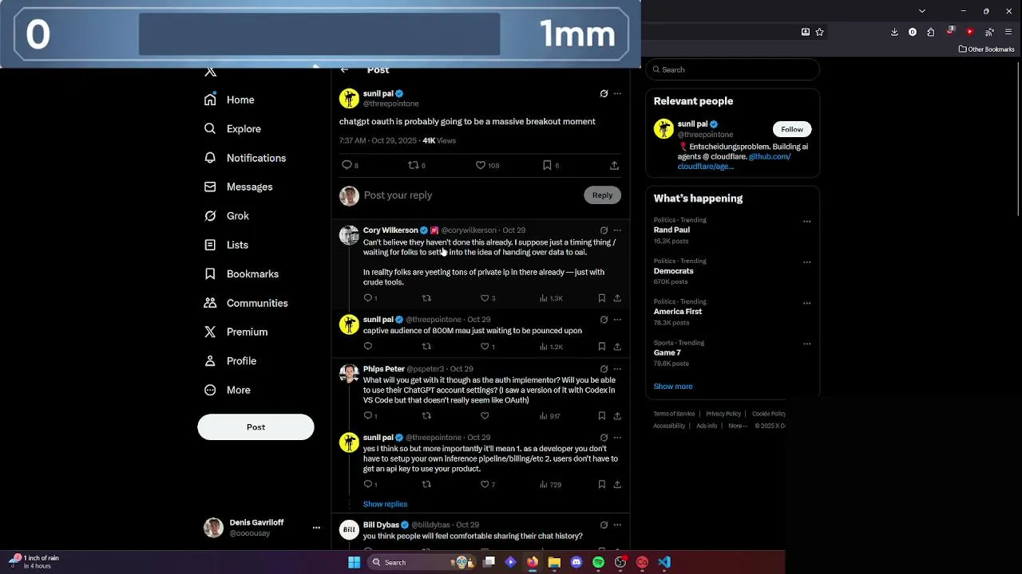Open the Other Bookmarks folder
Viewport: 1022px width, 574px height.
[x=987, y=49]
